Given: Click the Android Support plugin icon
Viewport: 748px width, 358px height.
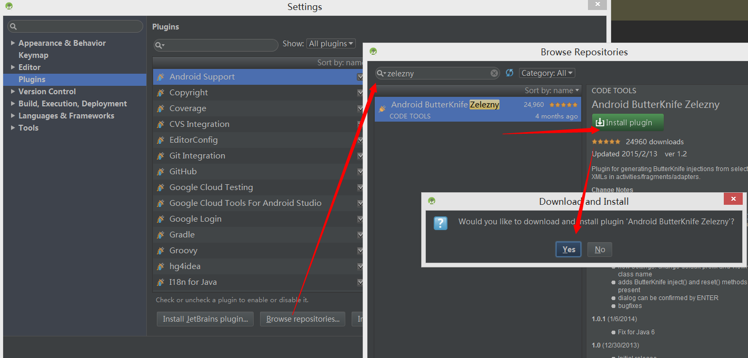Looking at the screenshot, I should click(x=161, y=77).
